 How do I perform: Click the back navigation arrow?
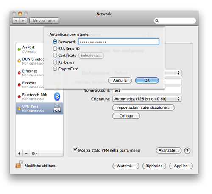16,21
